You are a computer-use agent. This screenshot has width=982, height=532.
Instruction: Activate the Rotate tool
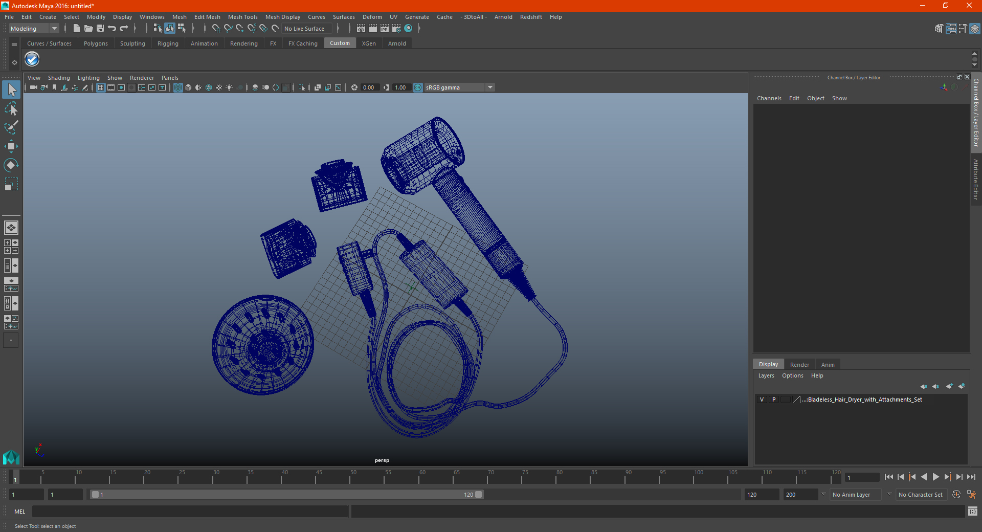point(11,165)
